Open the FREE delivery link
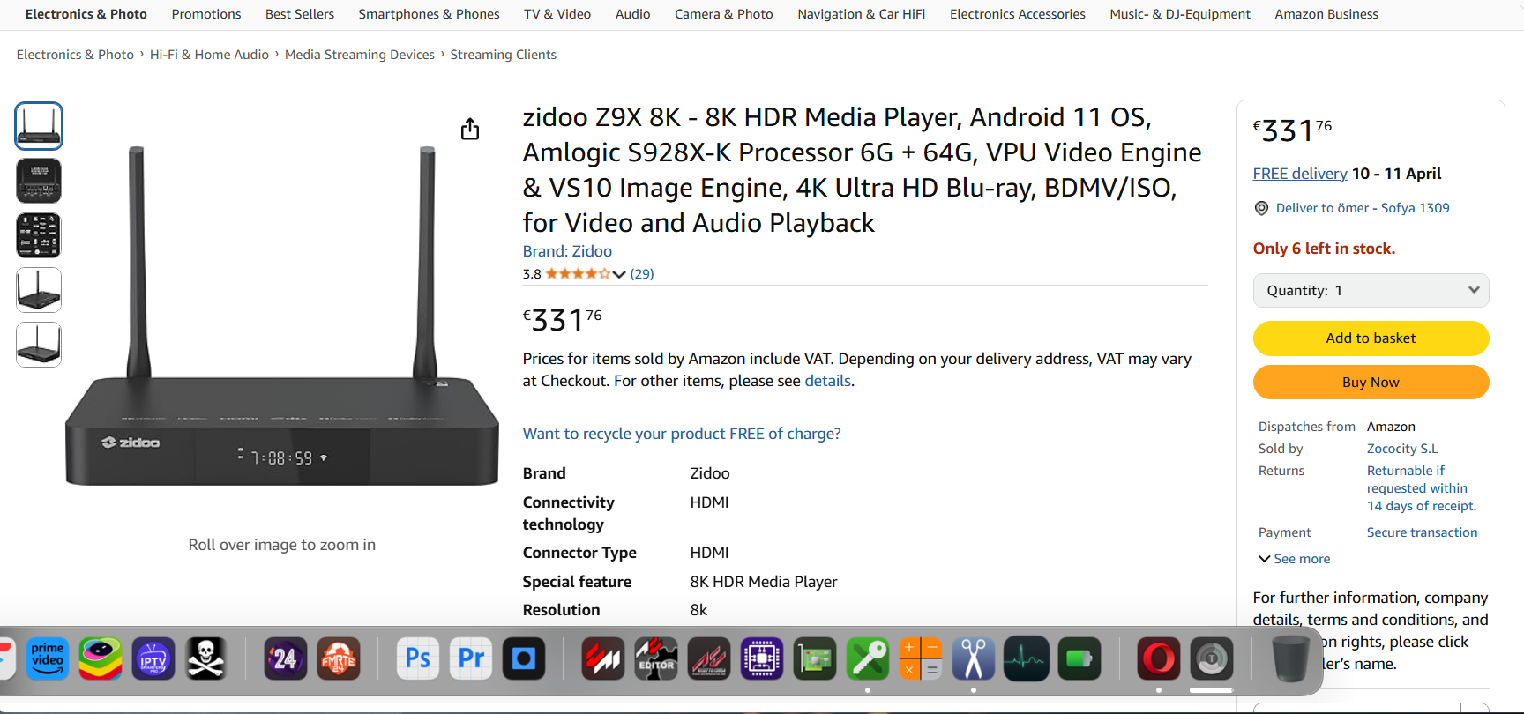Viewport: 1524px width, 714px height. [x=1300, y=174]
